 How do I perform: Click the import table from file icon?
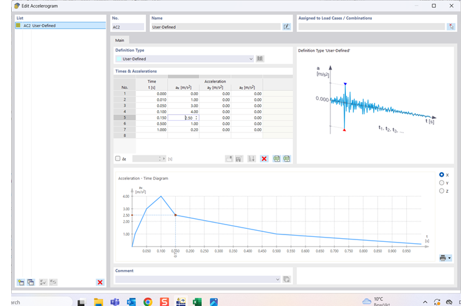click(229, 159)
